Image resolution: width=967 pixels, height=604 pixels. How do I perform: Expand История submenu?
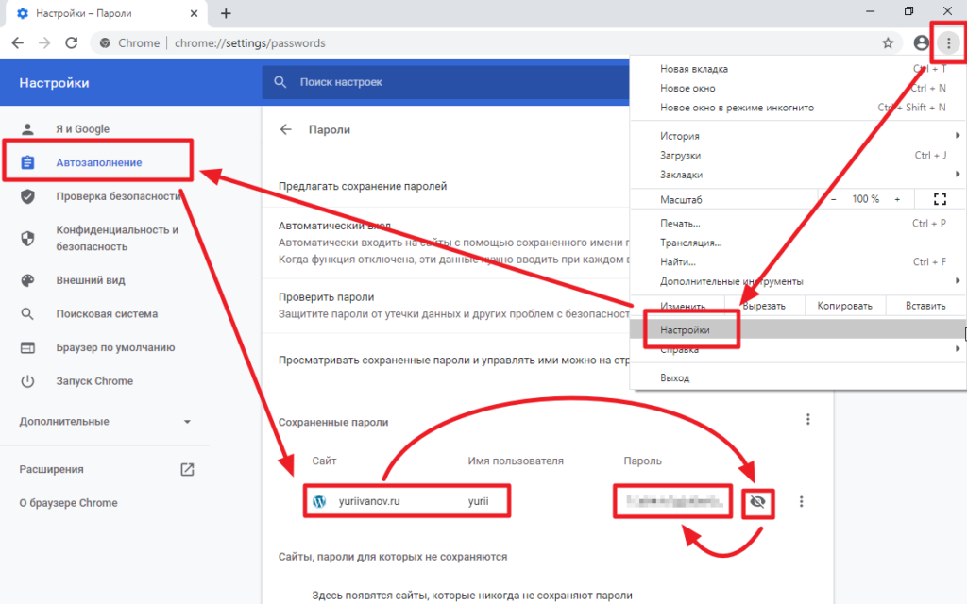coord(798,136)
